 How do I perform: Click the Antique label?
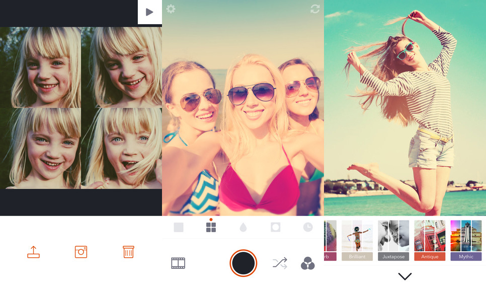click(x=430, y=257)
